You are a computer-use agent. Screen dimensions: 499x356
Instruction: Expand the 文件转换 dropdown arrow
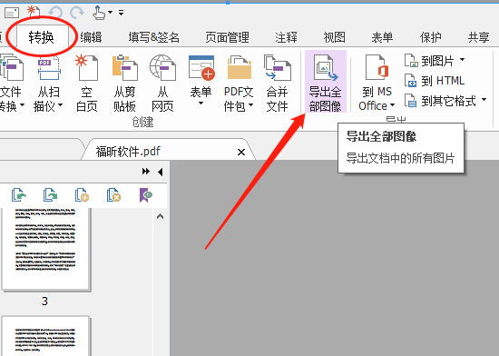22,105
